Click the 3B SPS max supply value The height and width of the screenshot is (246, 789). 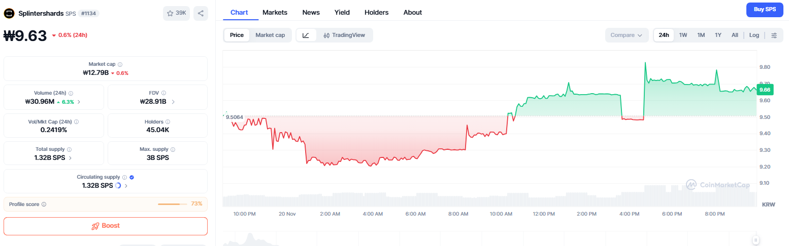(x=157, y=158)
